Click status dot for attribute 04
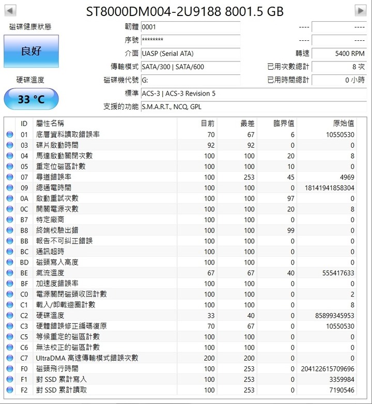Screen dimensions: 372x404 click(x=10, y=156)
